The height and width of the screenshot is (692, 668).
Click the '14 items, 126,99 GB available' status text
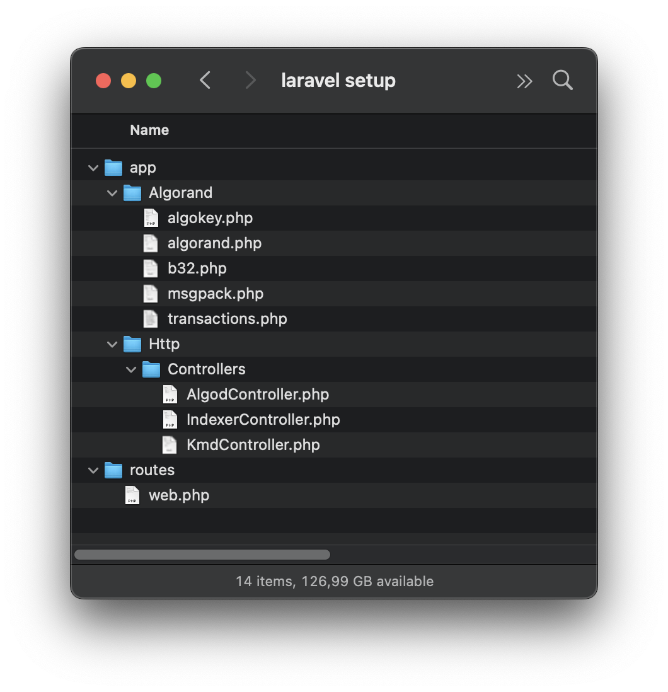tap(335, 581)
